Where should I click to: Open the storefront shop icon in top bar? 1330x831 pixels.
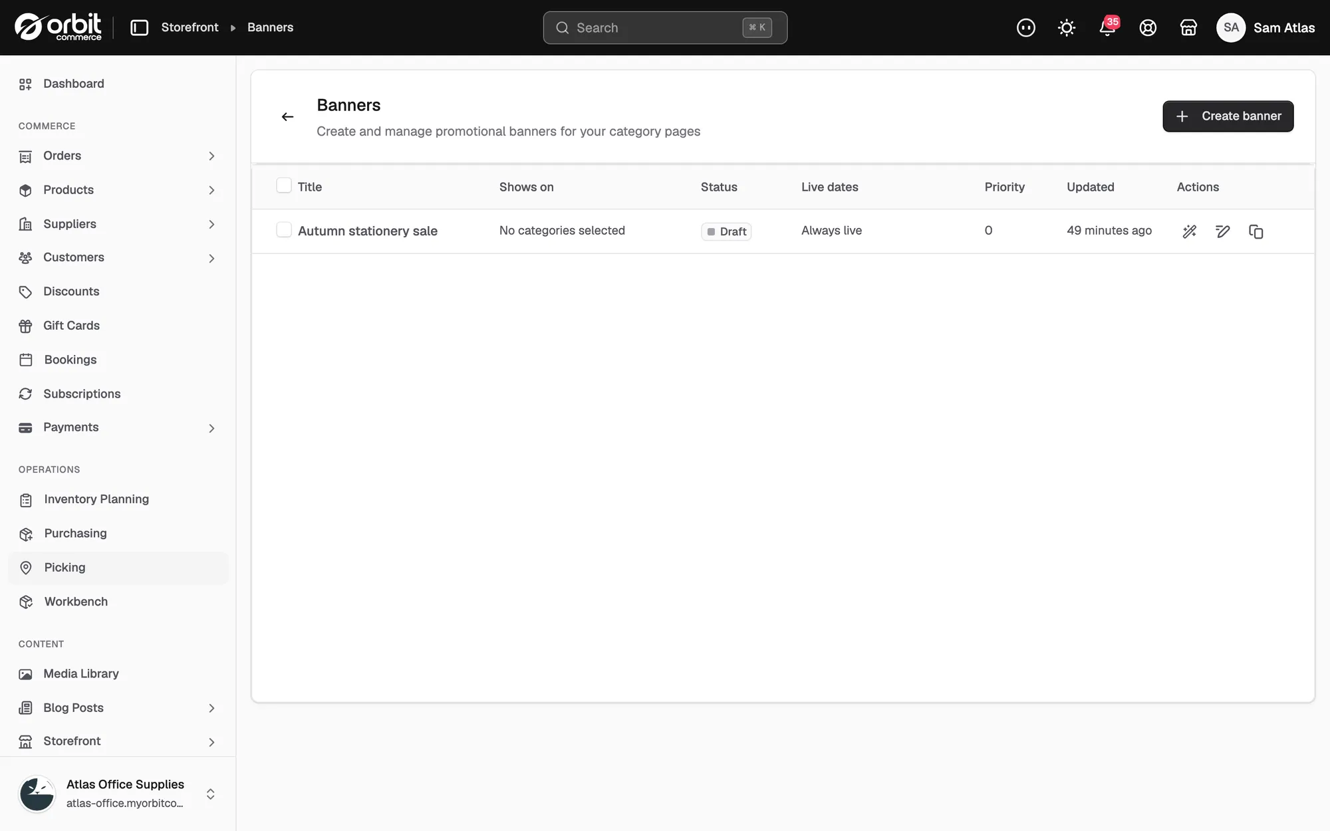point(1188,27)
